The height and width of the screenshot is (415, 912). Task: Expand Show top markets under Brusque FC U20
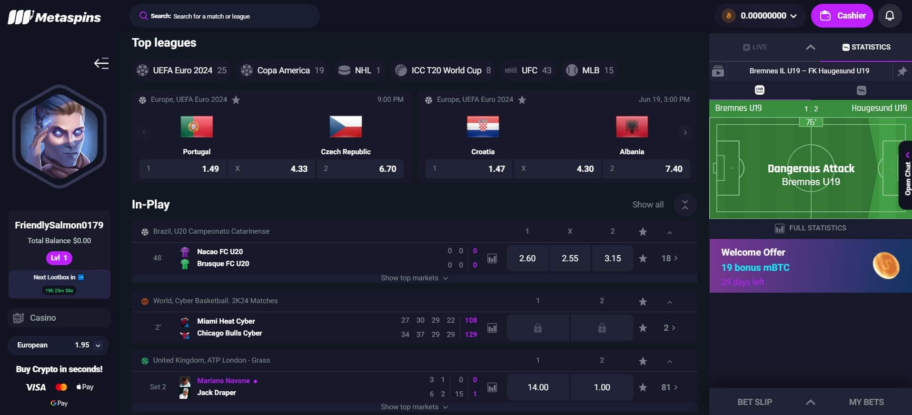click(414, 278)
